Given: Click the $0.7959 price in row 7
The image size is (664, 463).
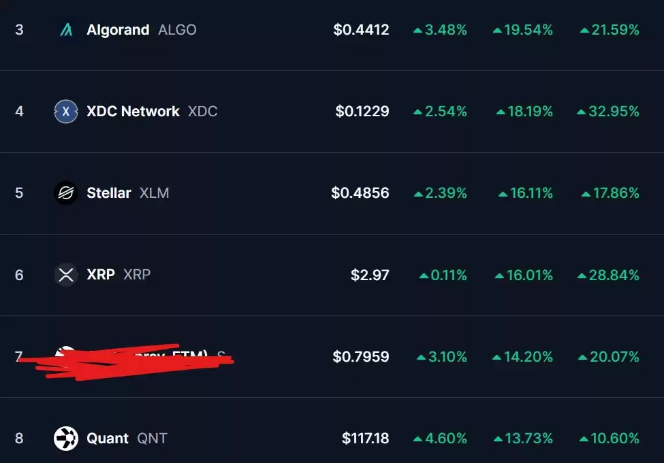Looking at the screenshot, I should point(361,356).
